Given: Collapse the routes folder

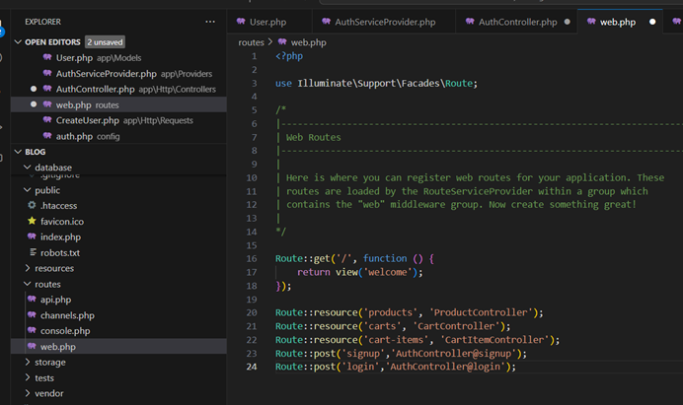Looking at the screenshot, I should pyautogui.click(x=28, y=284).
